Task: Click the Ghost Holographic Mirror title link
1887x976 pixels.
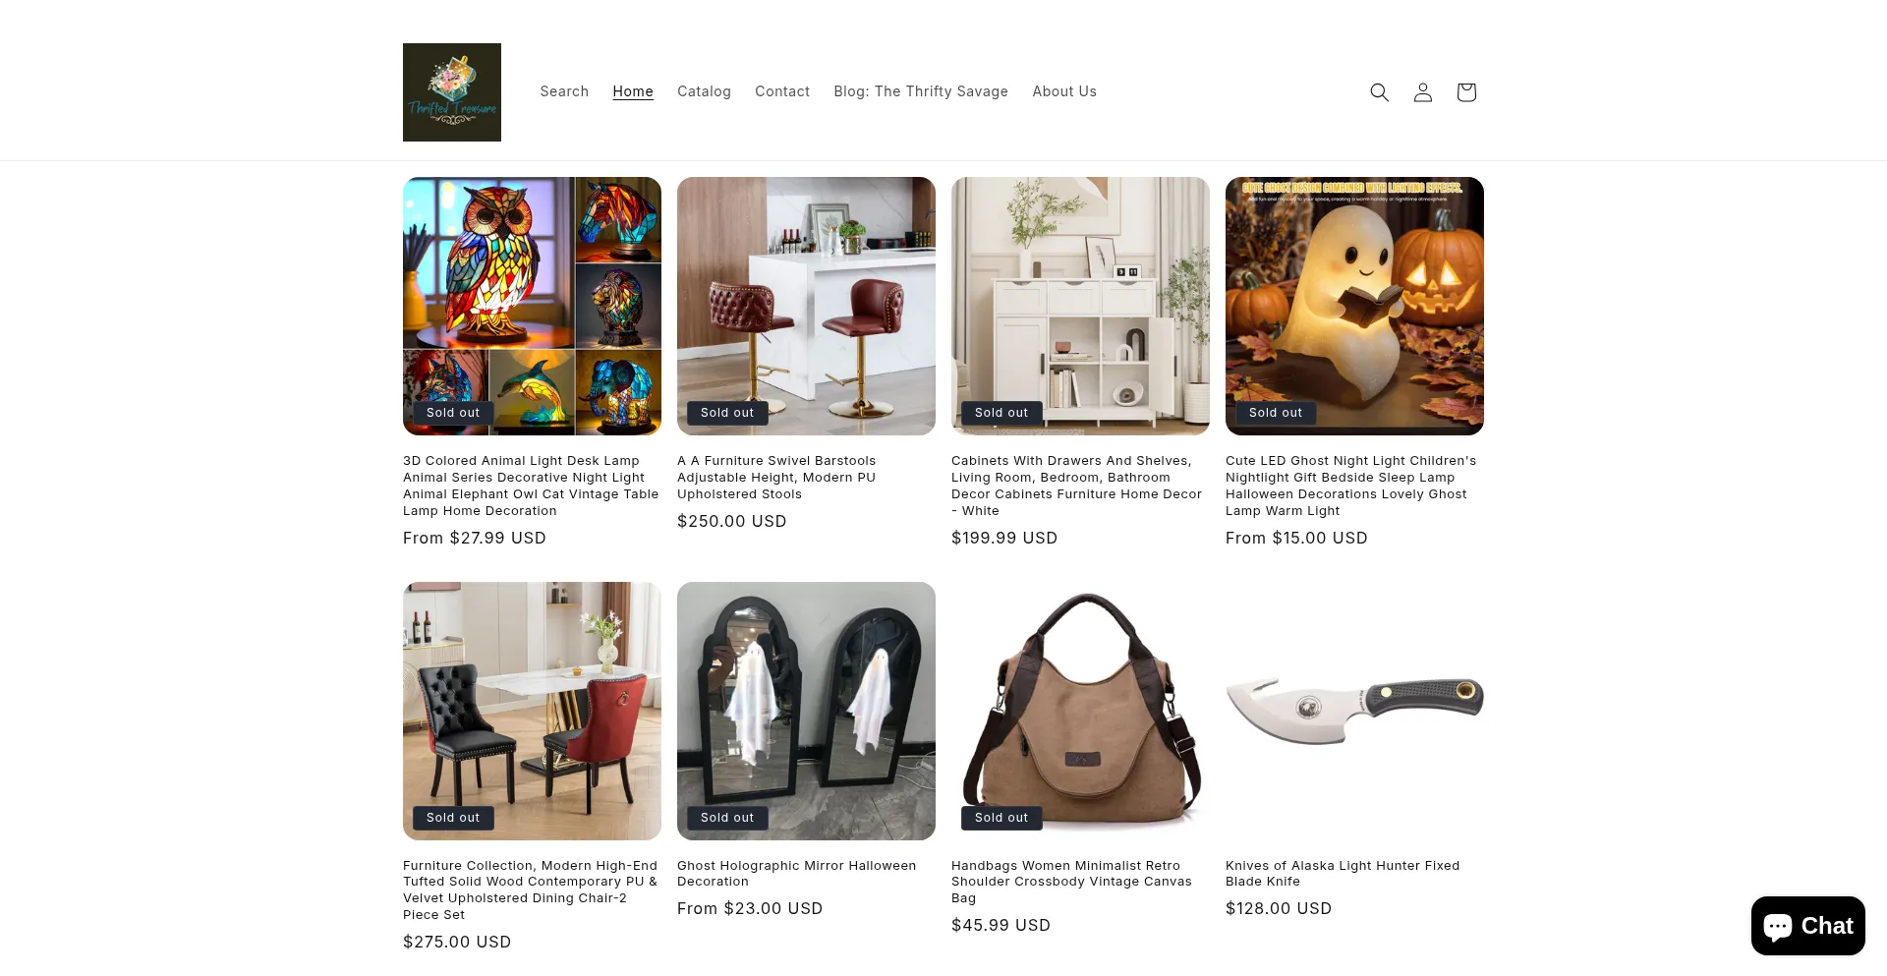Action: coord(796,874)
